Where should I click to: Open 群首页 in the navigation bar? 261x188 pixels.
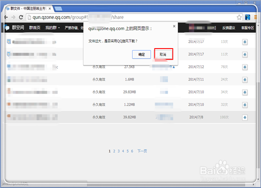click(34, 28)
